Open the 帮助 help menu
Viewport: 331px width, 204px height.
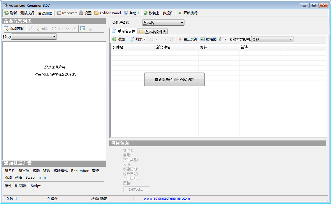tap(132, 13)
